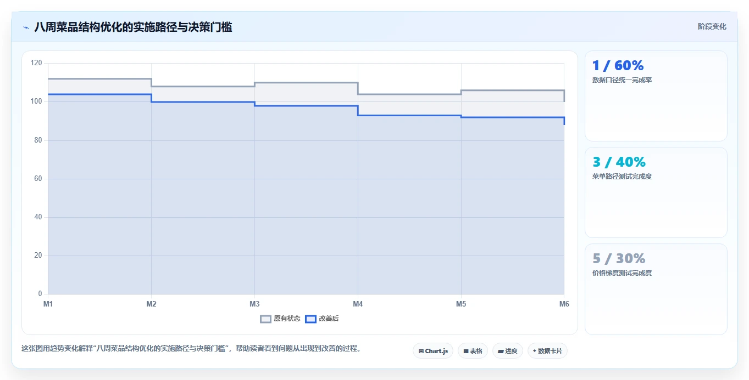749x380 pixels.
Task: Click the lightning icon beside the title
Action: point(26,27)
